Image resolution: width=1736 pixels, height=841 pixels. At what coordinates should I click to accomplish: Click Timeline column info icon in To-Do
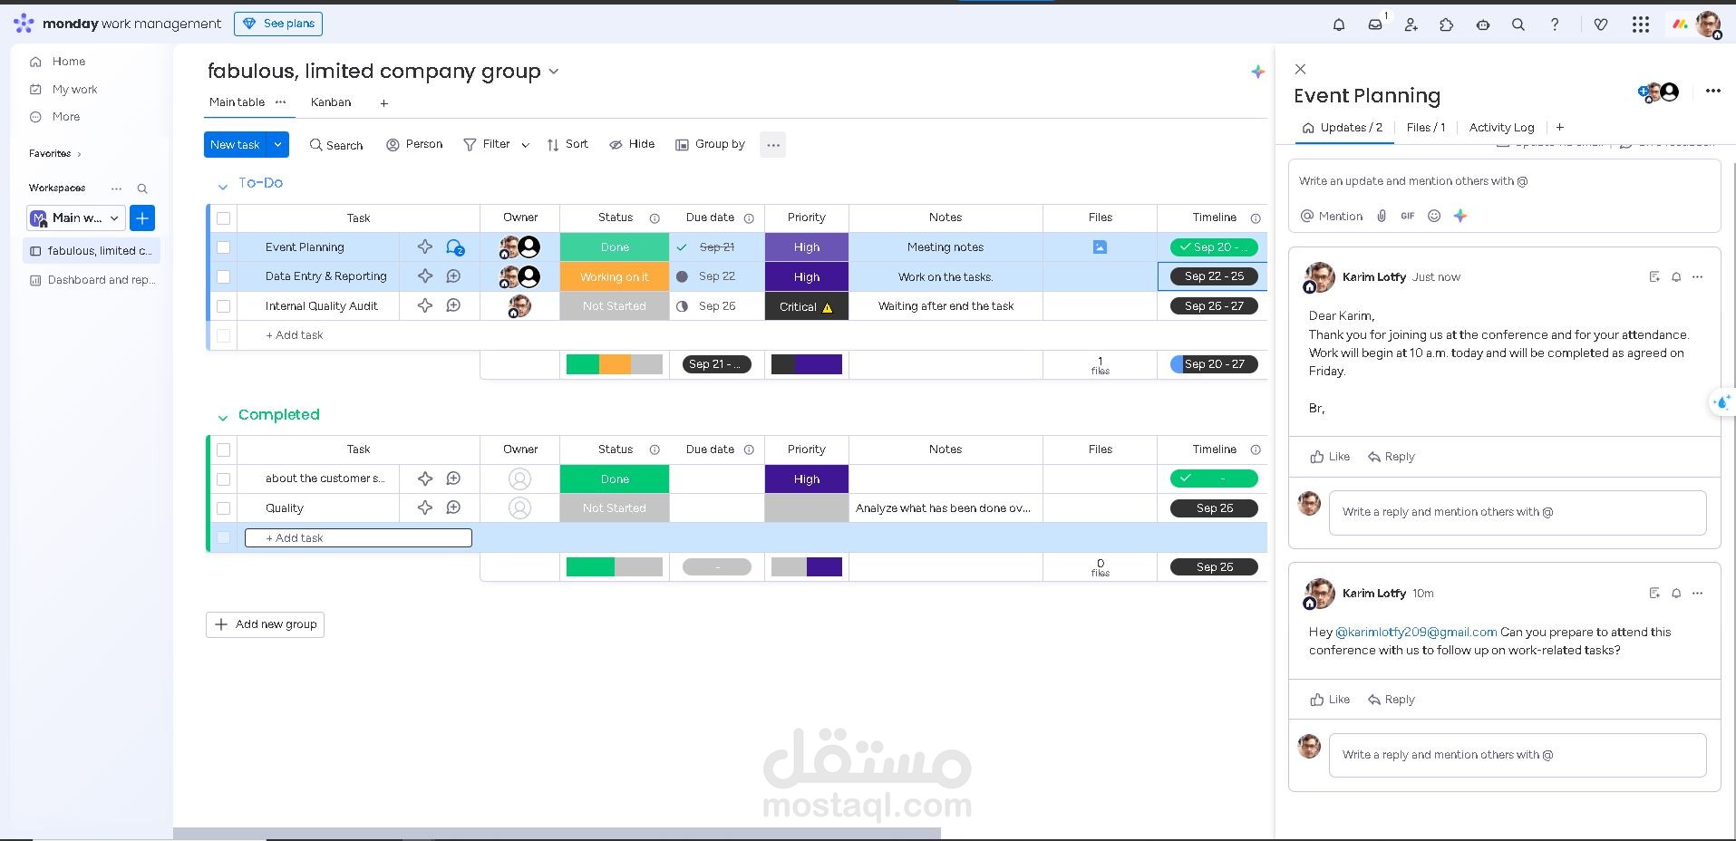click(x=1256, y=218)
